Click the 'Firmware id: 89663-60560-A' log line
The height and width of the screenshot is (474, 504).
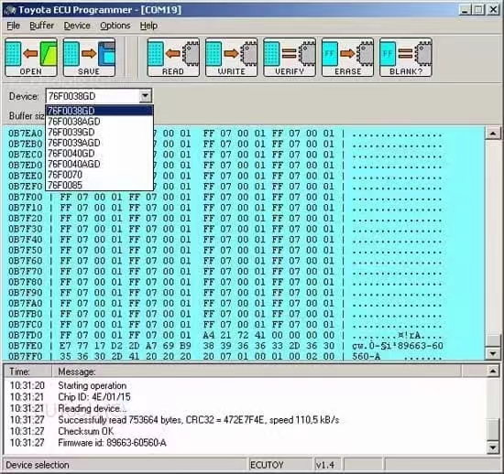coord(112,443)
